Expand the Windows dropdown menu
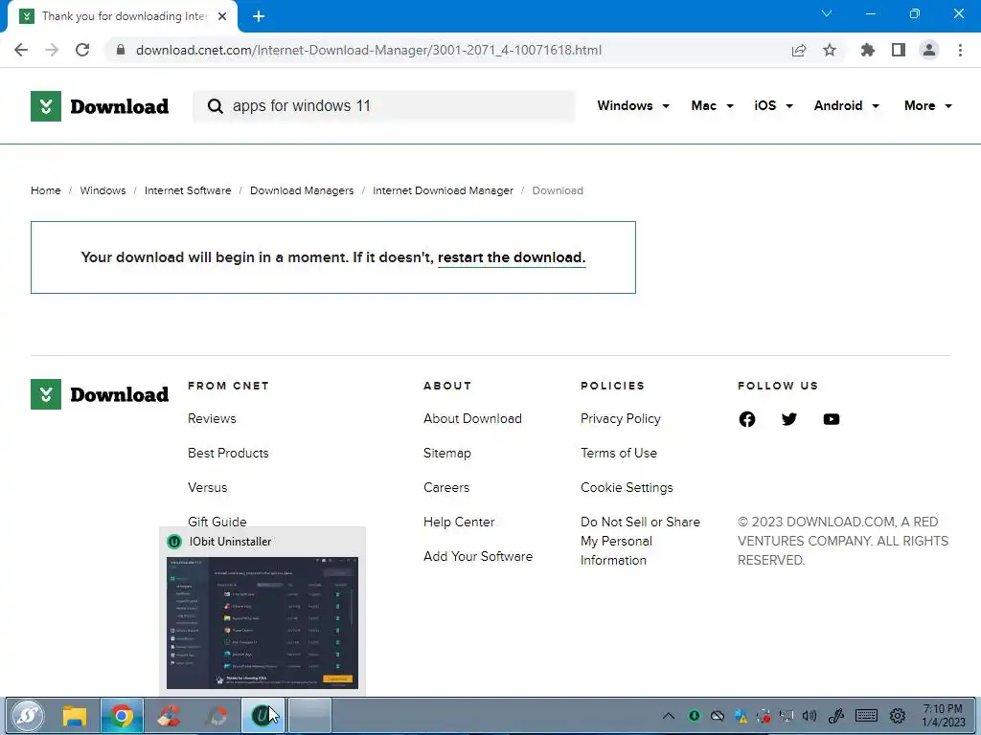Screen dimensions: 981x735 pyautogui.click(x=633, y=105)
